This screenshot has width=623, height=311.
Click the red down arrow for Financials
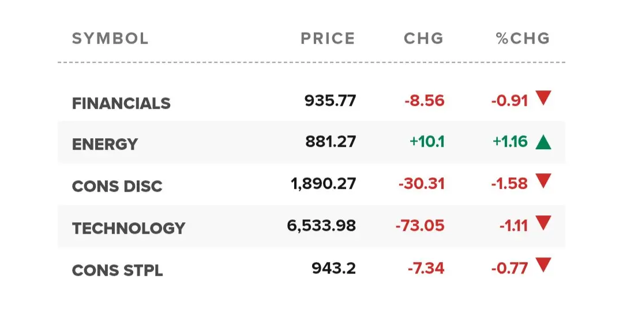pos(543,97)
